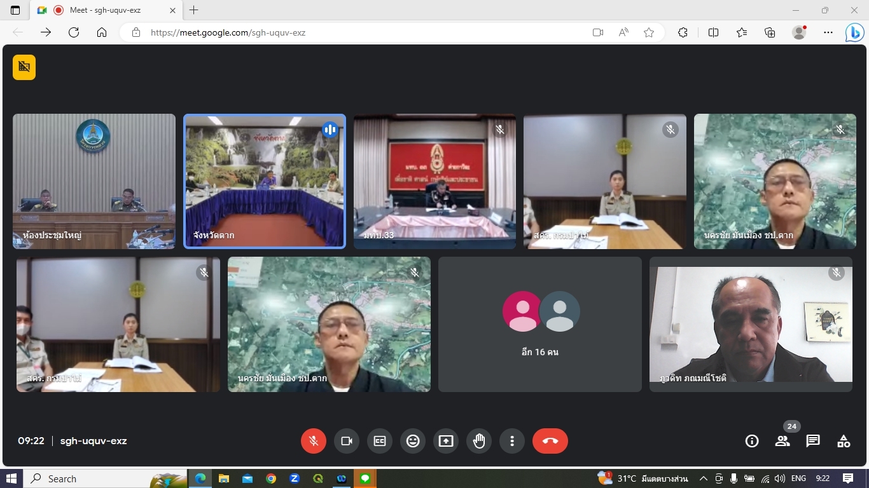The height and width of the screenshot is (488, 869).
Task: Open the Windows notification center
Action: [x=848, y=478]
